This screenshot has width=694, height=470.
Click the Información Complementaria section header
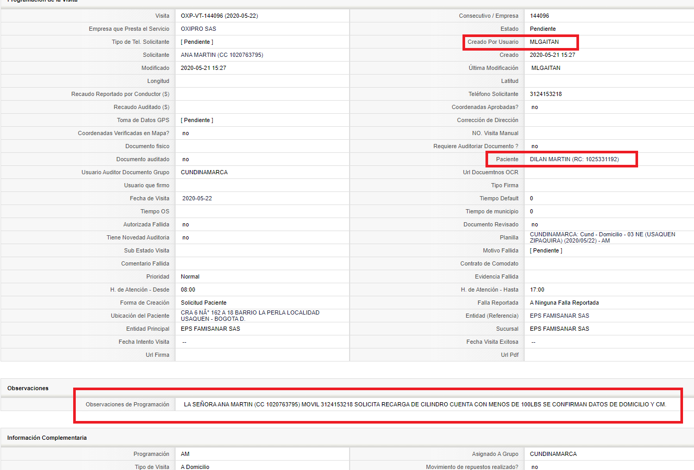(x=47, y=438)
